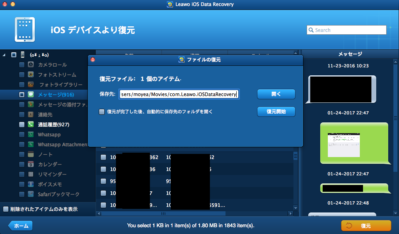Click the Home (ホーム) button
399x234 pixels.
pyautogui.click(x=20, y=226)
